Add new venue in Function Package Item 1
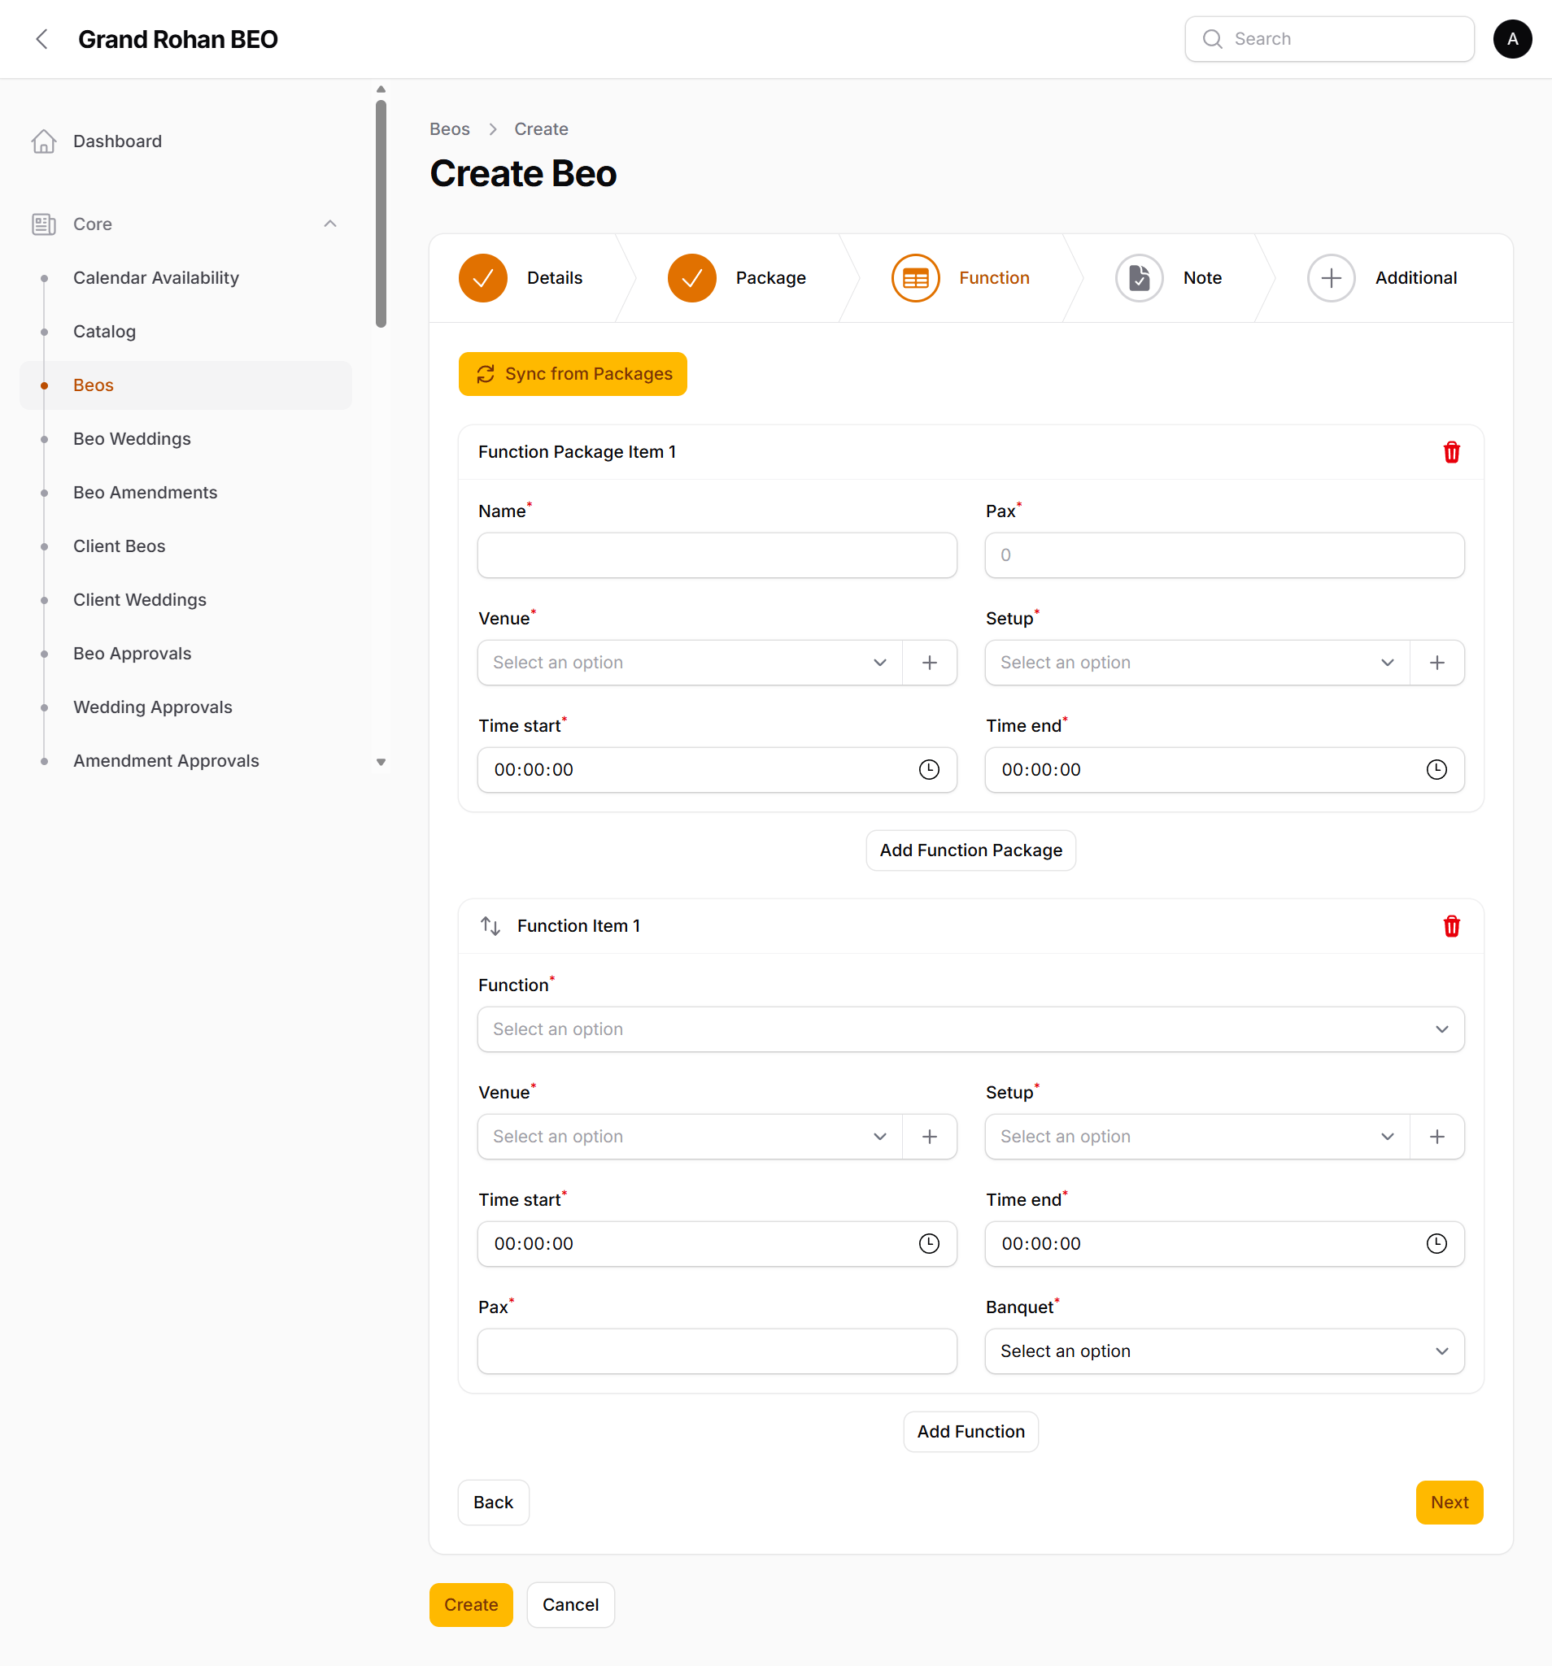Viewport: 1552px width, 1666px height. tap(930, 663)
